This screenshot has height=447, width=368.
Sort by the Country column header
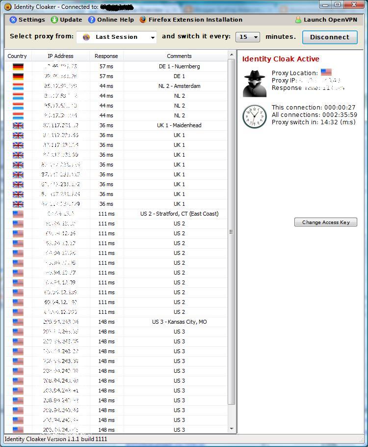[18, 56]
